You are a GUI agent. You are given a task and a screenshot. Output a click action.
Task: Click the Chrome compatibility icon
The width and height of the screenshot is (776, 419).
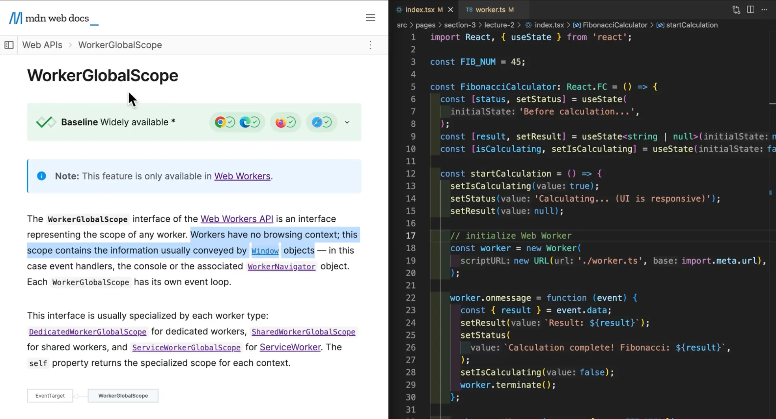pyautogui.click(x=220, y=122)
